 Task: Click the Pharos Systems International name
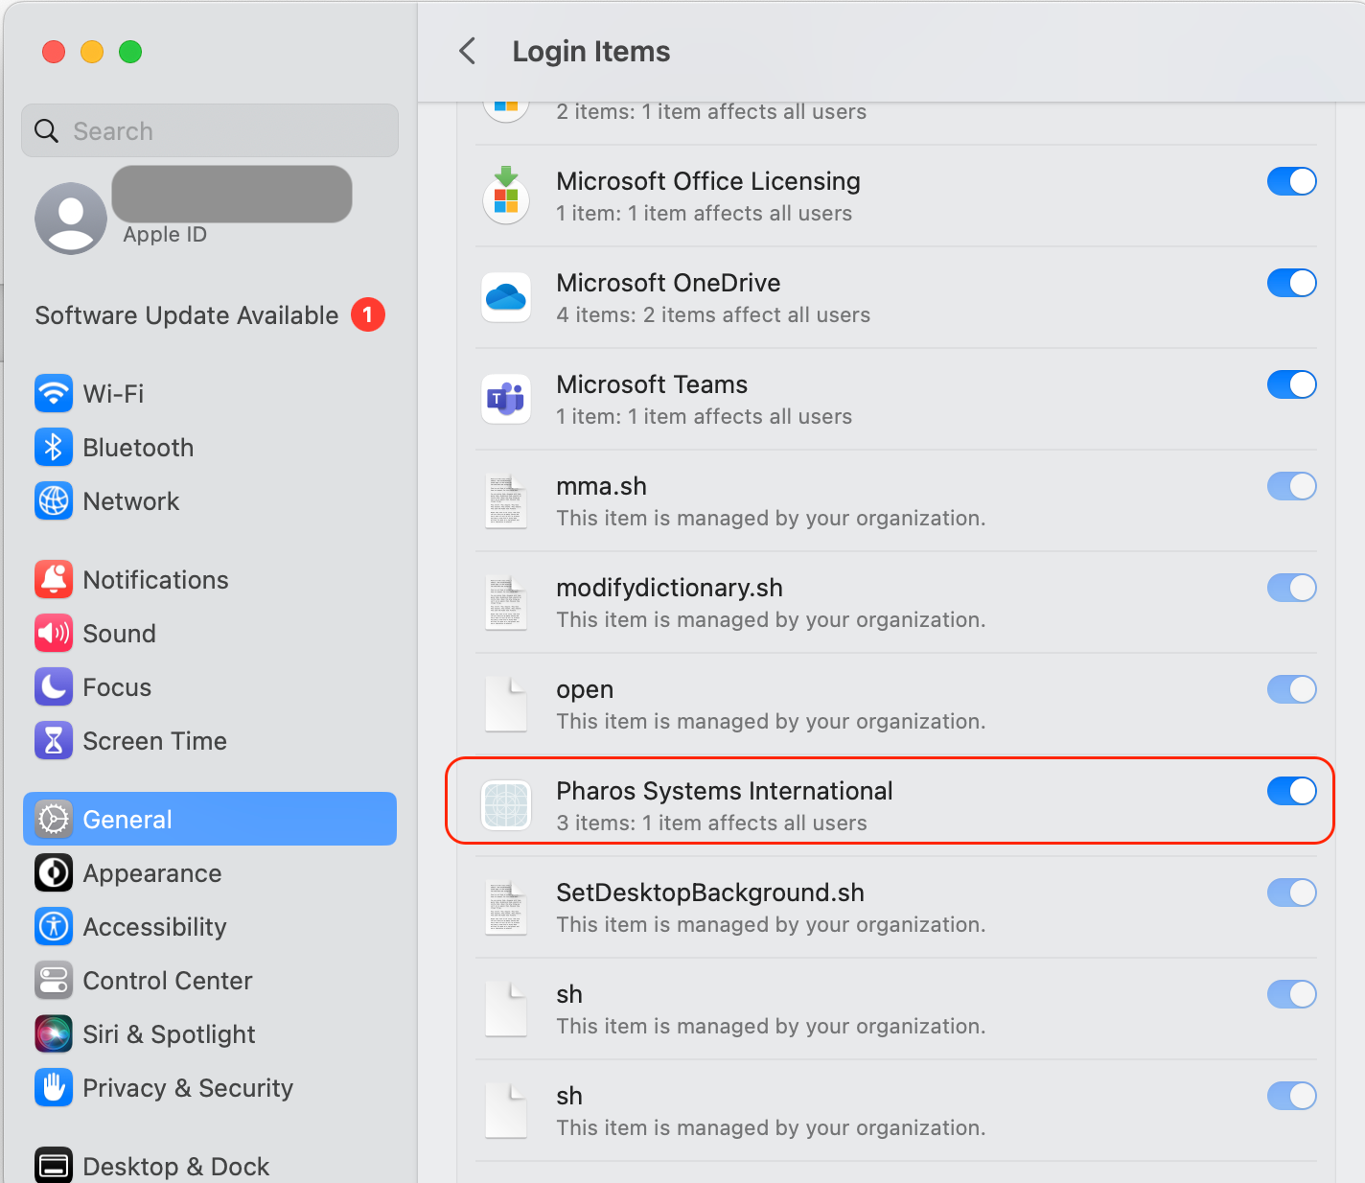(725, 791)
